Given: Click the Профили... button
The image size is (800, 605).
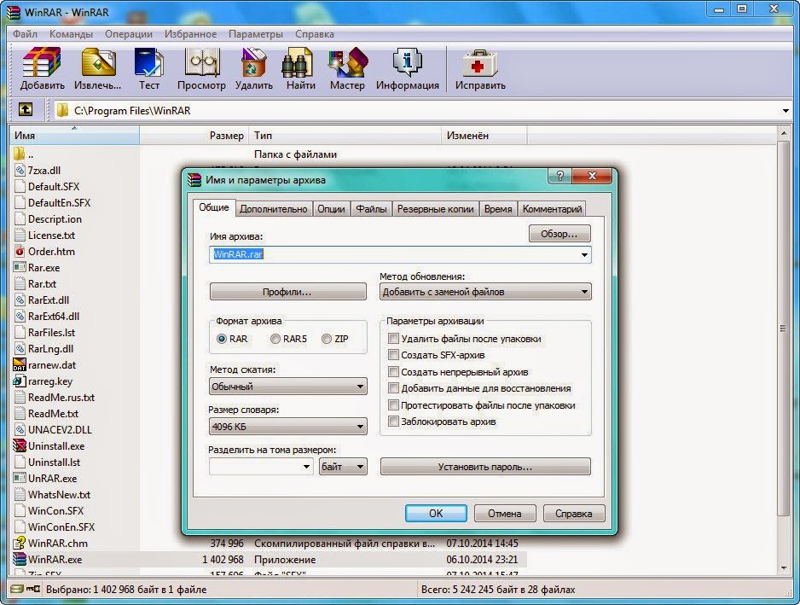Looking at the screenshot, I should pyautogui.click(x=287, y=292).
